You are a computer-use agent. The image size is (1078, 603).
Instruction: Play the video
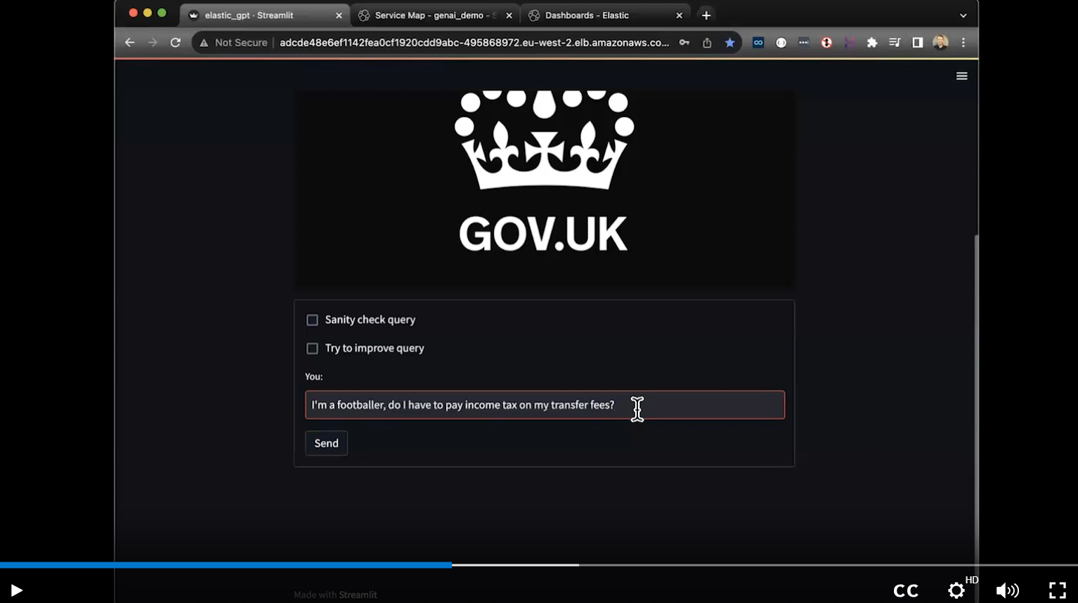pyautogui.click(x=16, y=590)
